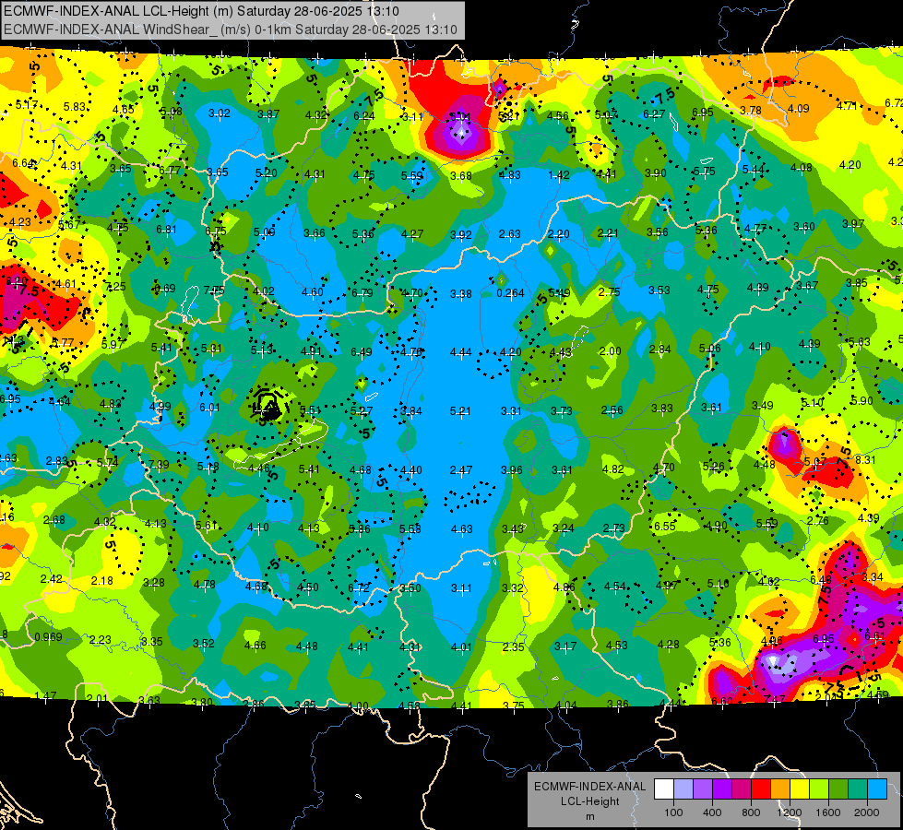Click the grid value 2.00
903x830 pixels.
coord(610,350)
